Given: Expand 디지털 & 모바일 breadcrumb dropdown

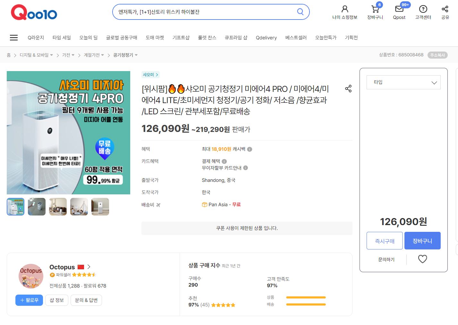Looking at the screenshot, I should point(51,55).
